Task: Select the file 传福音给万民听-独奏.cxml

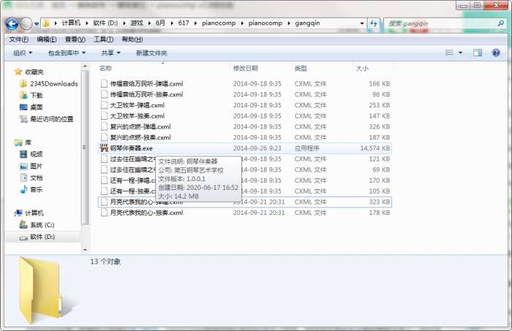Action: pyautogui.click(x=146, y=94)
